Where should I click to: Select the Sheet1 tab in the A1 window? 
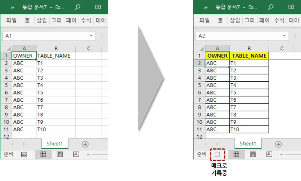pyautogui.click(x=55, y=144)
